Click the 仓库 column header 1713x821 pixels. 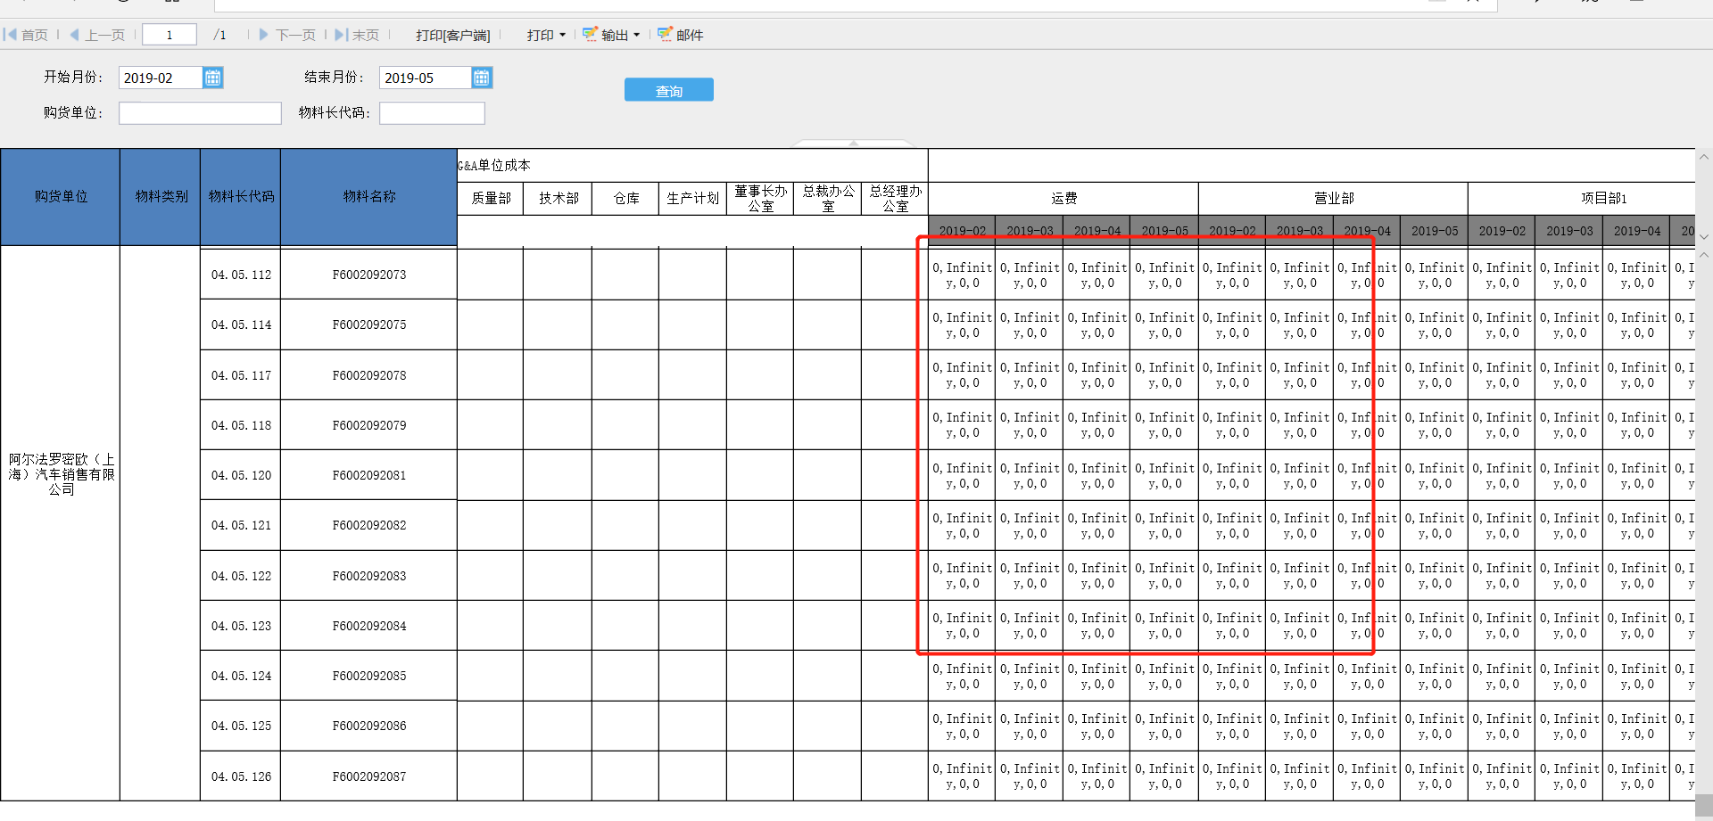625,198
